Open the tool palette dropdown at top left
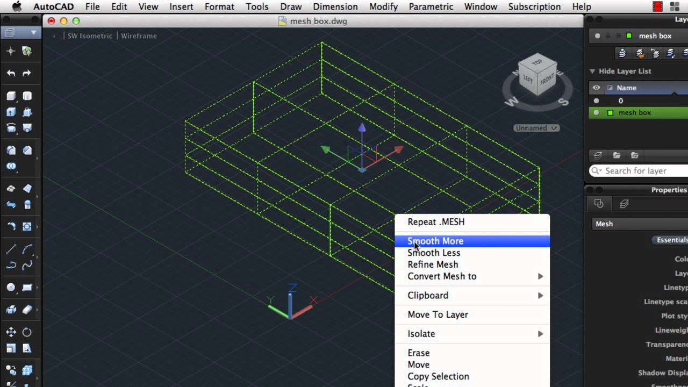688x387 pixels. click(x=20, y=33)
